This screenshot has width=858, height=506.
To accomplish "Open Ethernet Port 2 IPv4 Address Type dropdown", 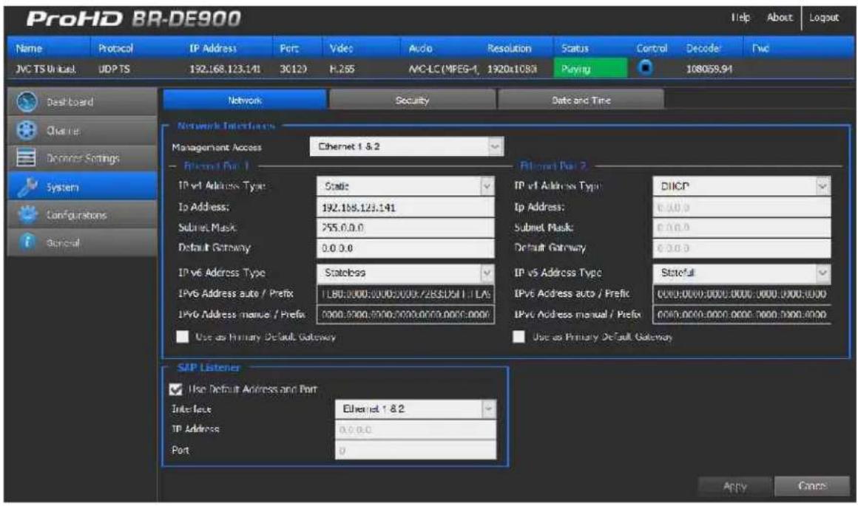I will (741, 186).
